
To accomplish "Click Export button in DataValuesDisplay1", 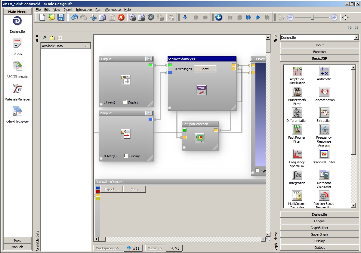I will (x=112, y=189).
